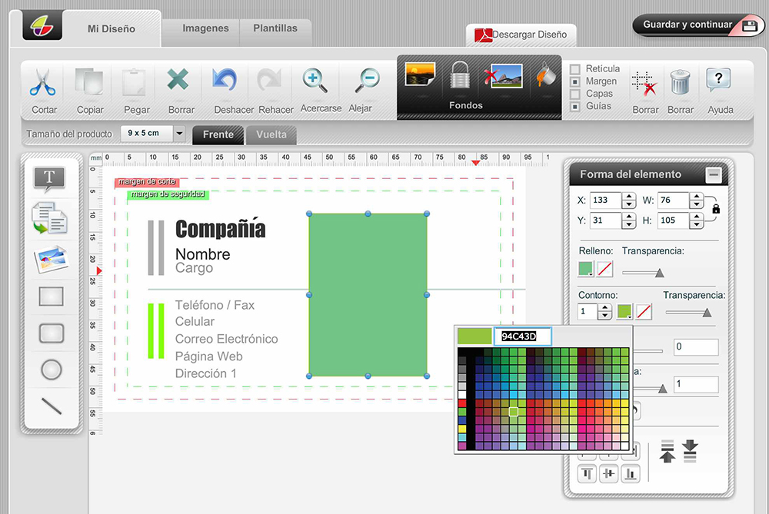Open the Relleno fill color dropdown
The image size is (769, 514).
tap(586, 269)
